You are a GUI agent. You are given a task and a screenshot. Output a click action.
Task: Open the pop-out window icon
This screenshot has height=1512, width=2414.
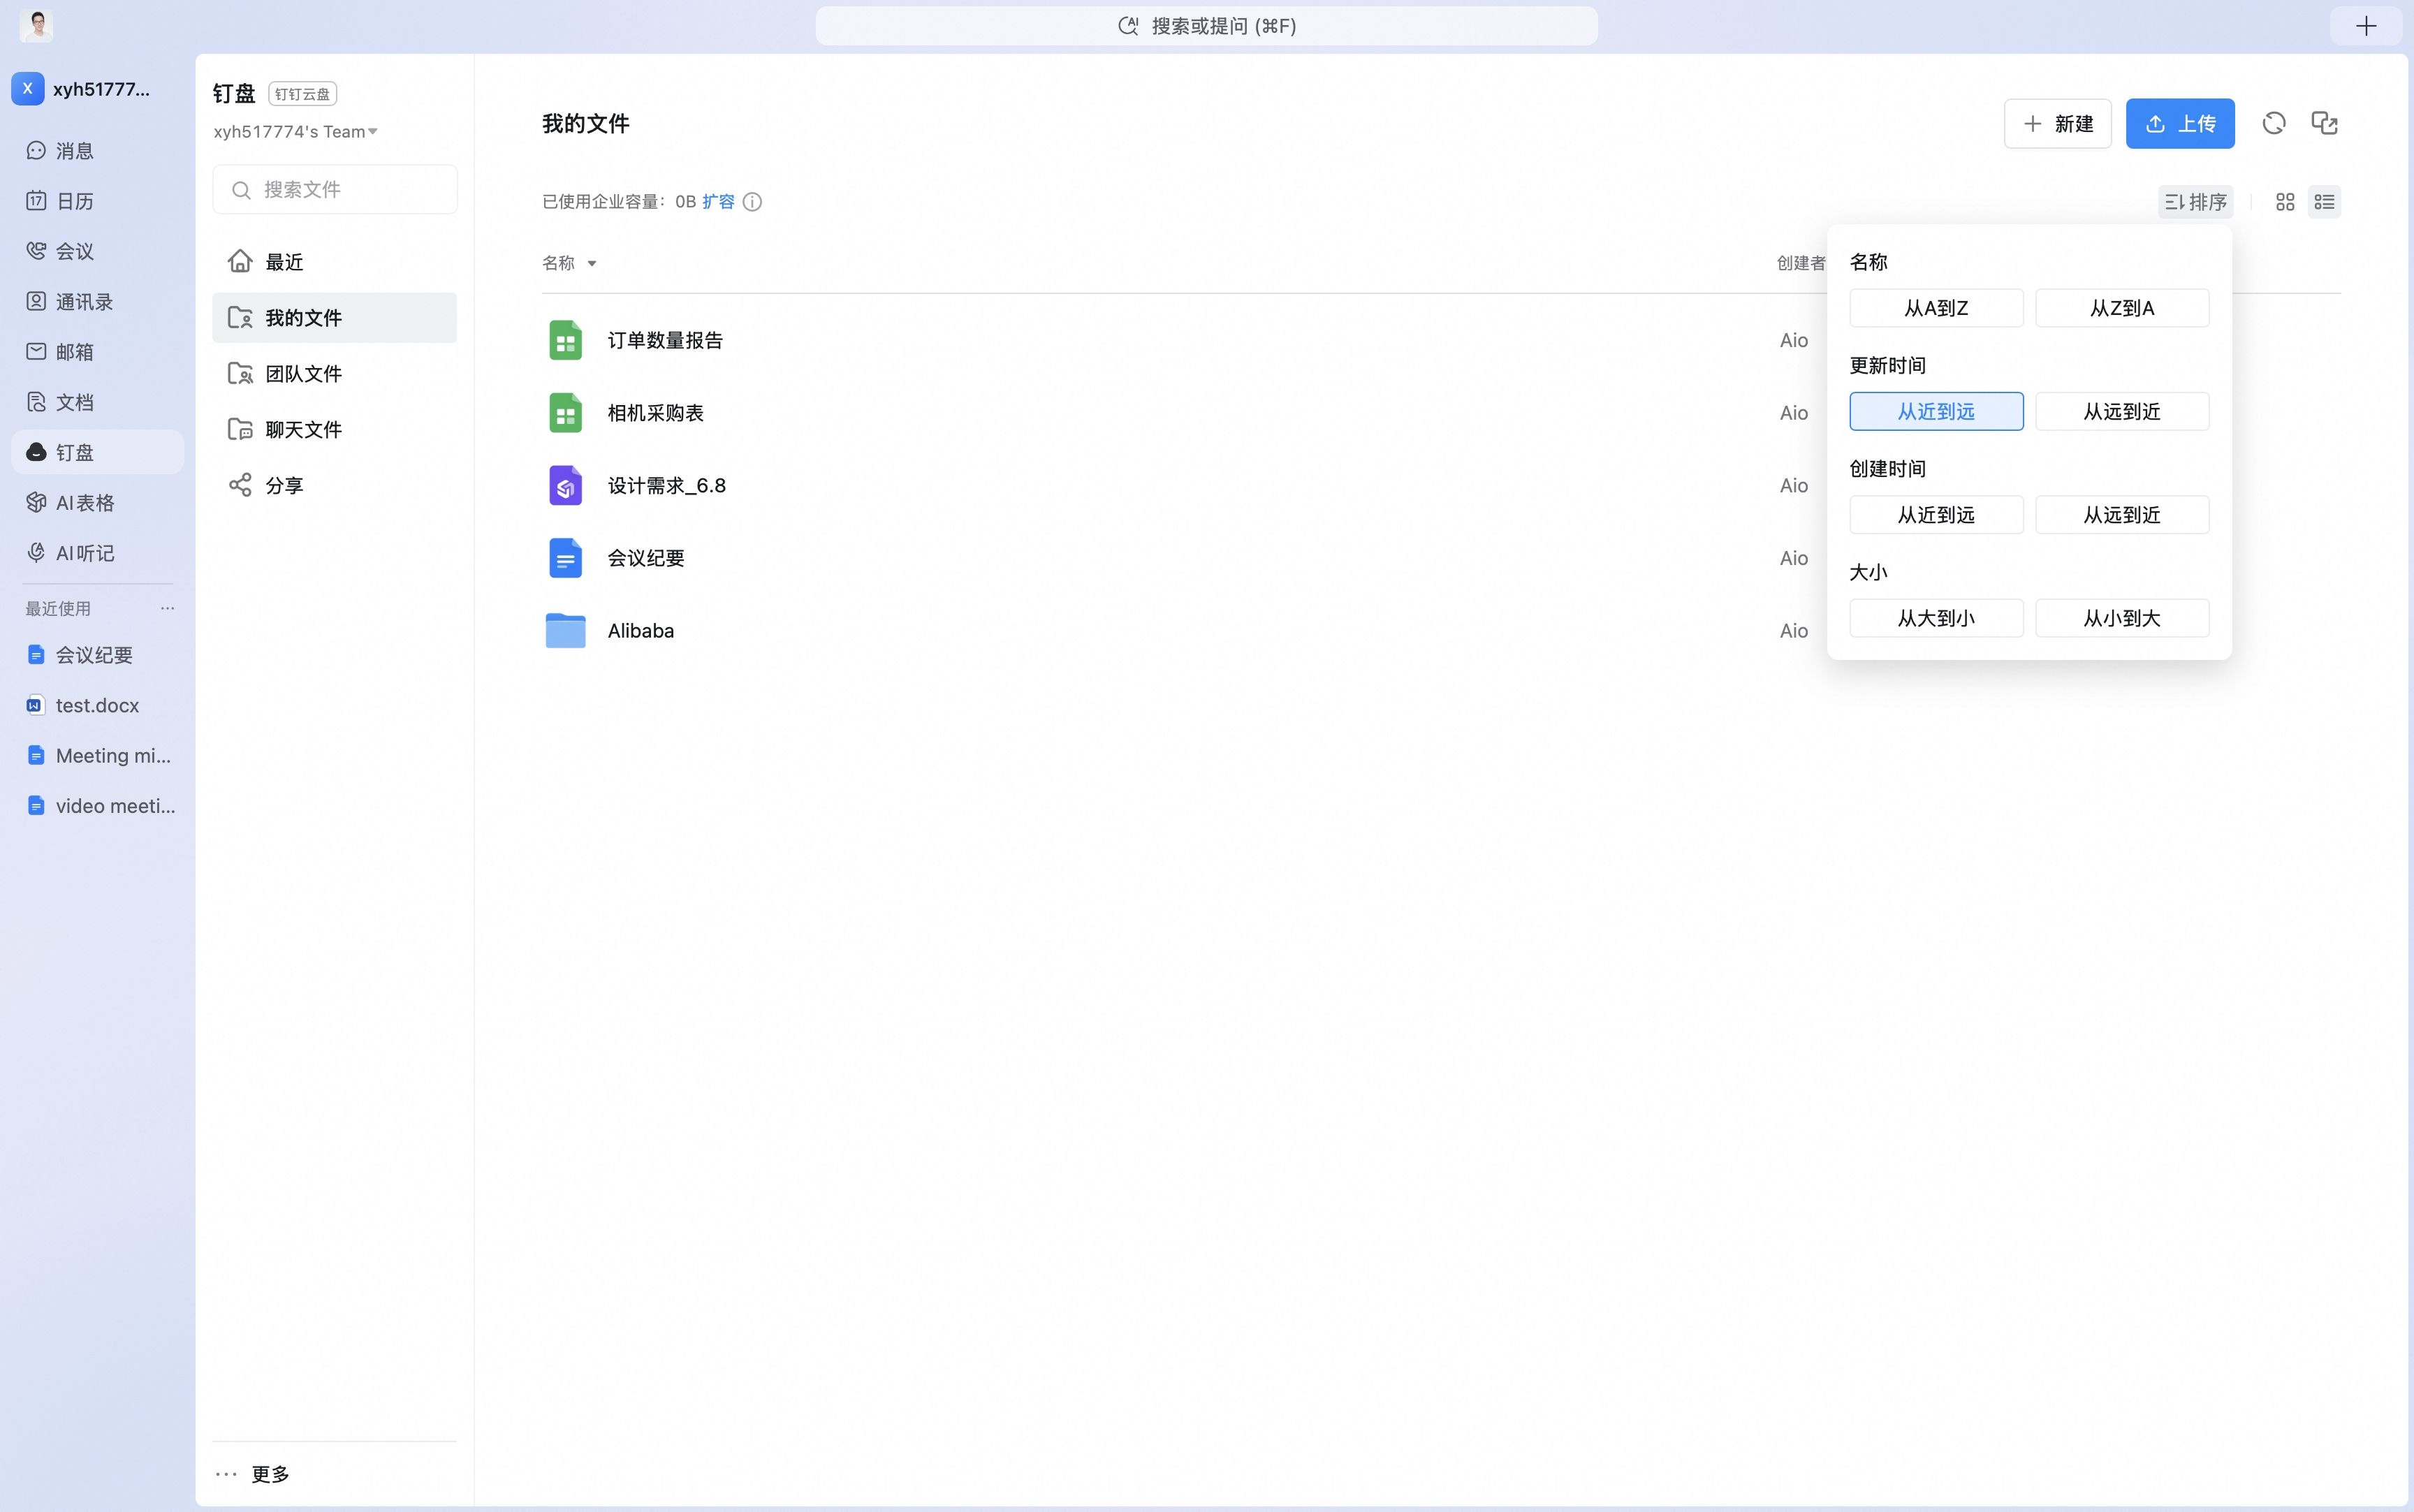pos(2324,123)
